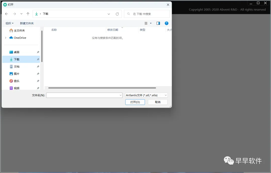Click the pin icon beside 文档
The image size is (271, 173).
(x=38, y=67)
